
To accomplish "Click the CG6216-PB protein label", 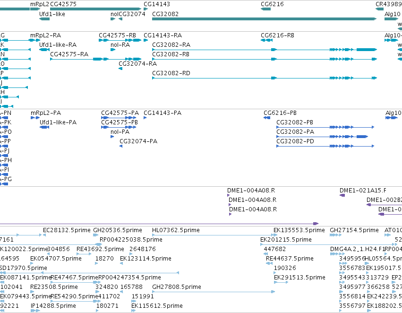I will [x=280, y=113].
